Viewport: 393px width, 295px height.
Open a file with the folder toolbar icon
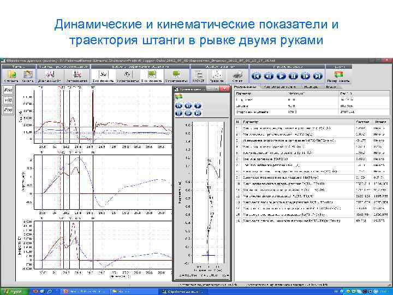tap(11, 76)
